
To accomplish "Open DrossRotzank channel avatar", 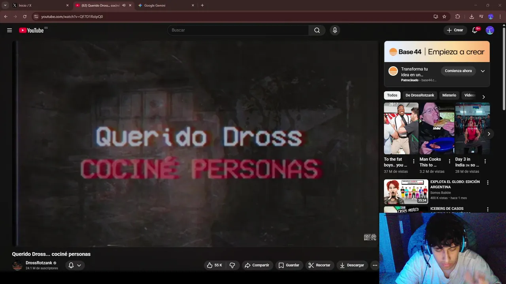I will point(17,265).
